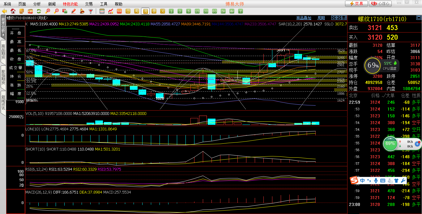Click the chart right-arrow navigation icon
Image resolution: width=422 pixels, height=214 pixels.
(339, 18)
